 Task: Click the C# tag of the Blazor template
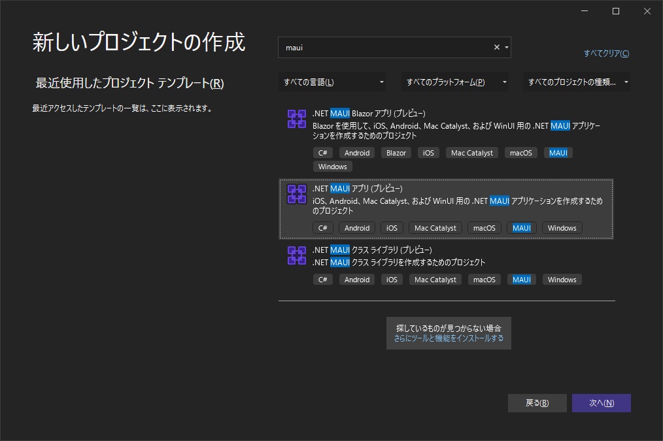click(322, 153)
